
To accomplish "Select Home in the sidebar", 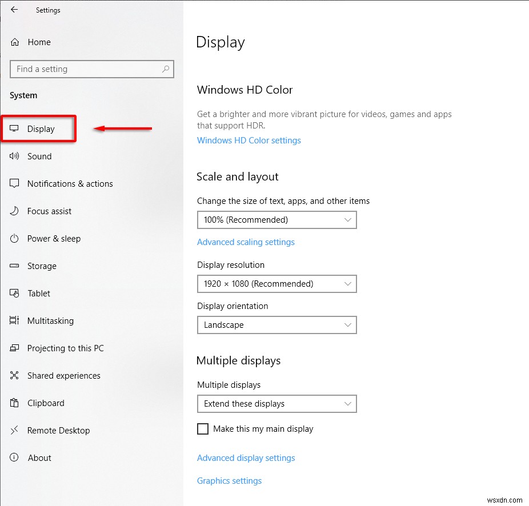I will [x=39, y=42].
